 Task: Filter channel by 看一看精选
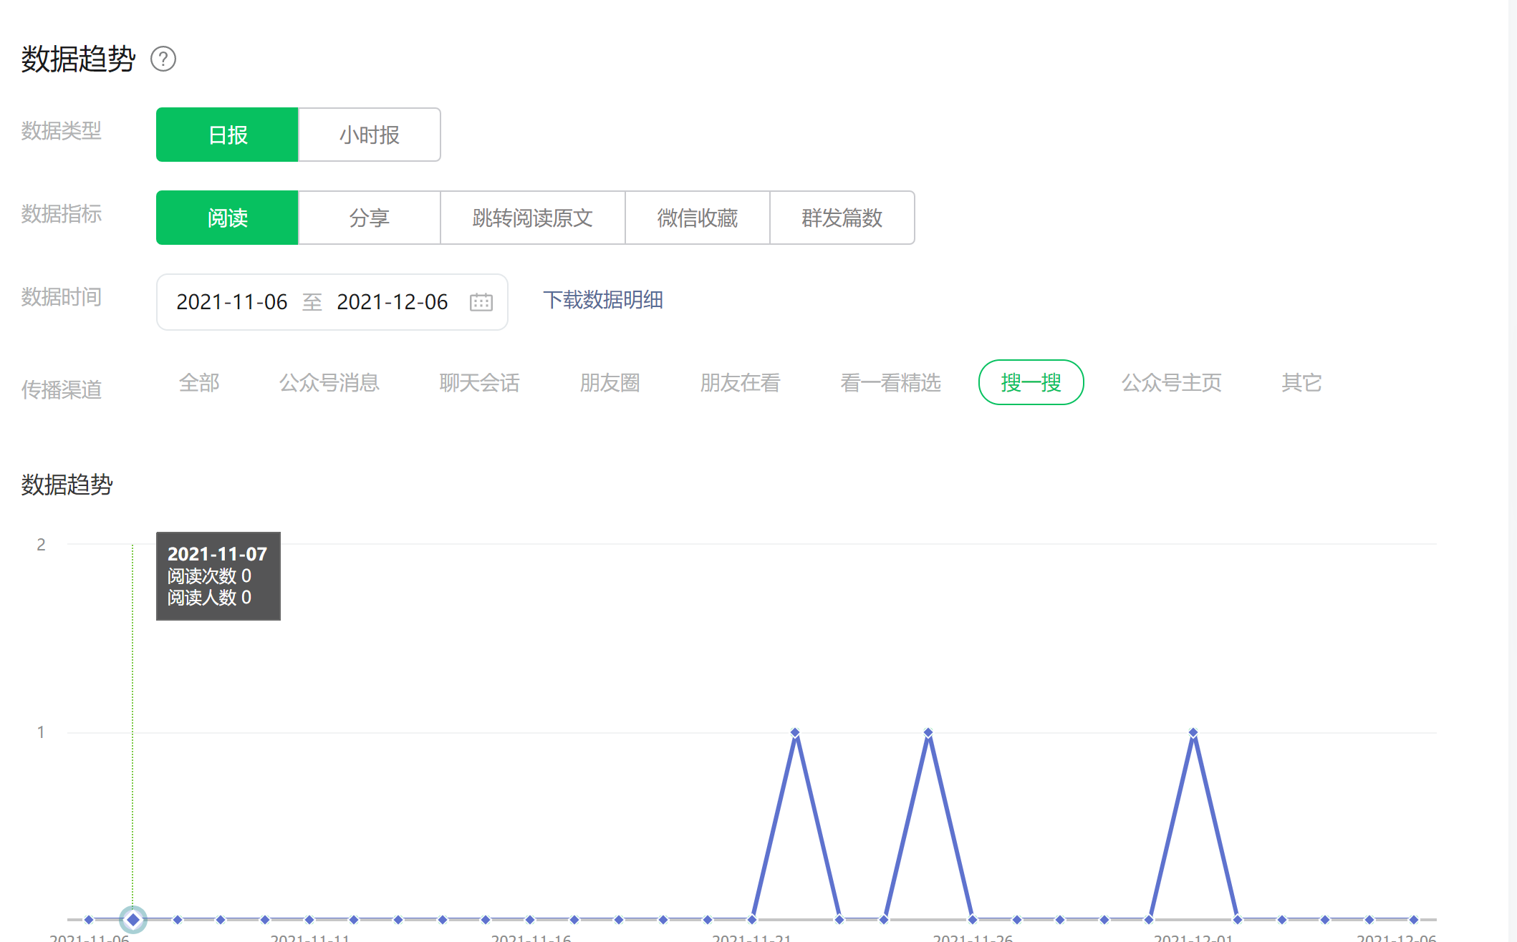(x=890, y=383)
